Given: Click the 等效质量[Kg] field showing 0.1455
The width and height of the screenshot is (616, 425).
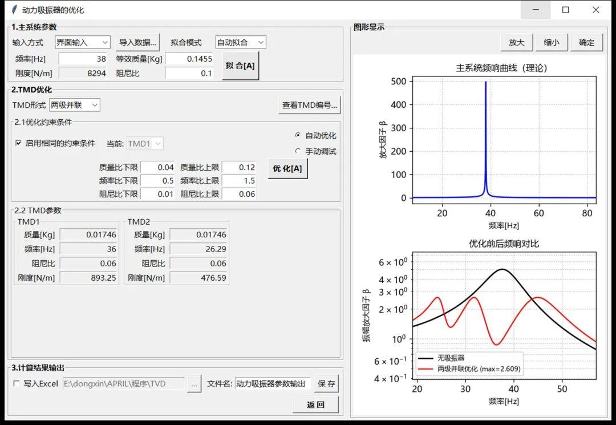Looking at the screenshot, I should pos(189,59).
